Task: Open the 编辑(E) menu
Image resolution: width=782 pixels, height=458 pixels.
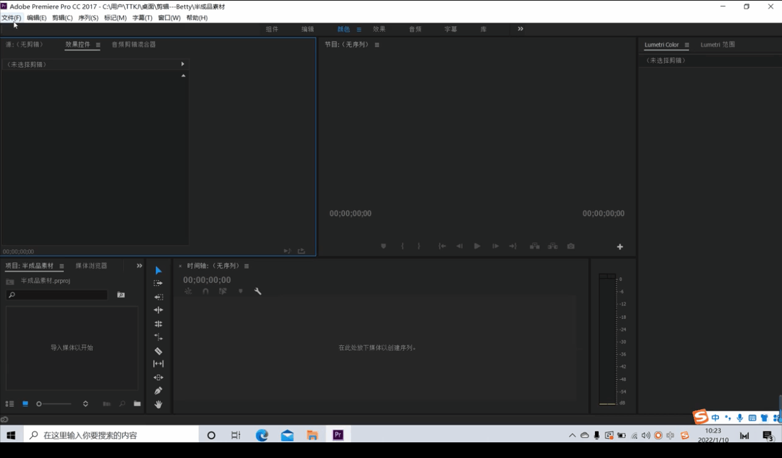Action: (36, 18)
